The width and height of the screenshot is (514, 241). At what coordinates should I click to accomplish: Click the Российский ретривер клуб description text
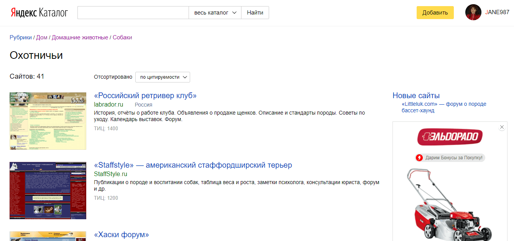point(230,116)
